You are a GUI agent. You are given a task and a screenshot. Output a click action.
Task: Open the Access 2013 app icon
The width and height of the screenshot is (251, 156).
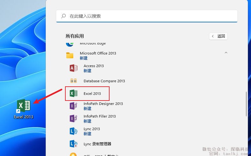74,68
